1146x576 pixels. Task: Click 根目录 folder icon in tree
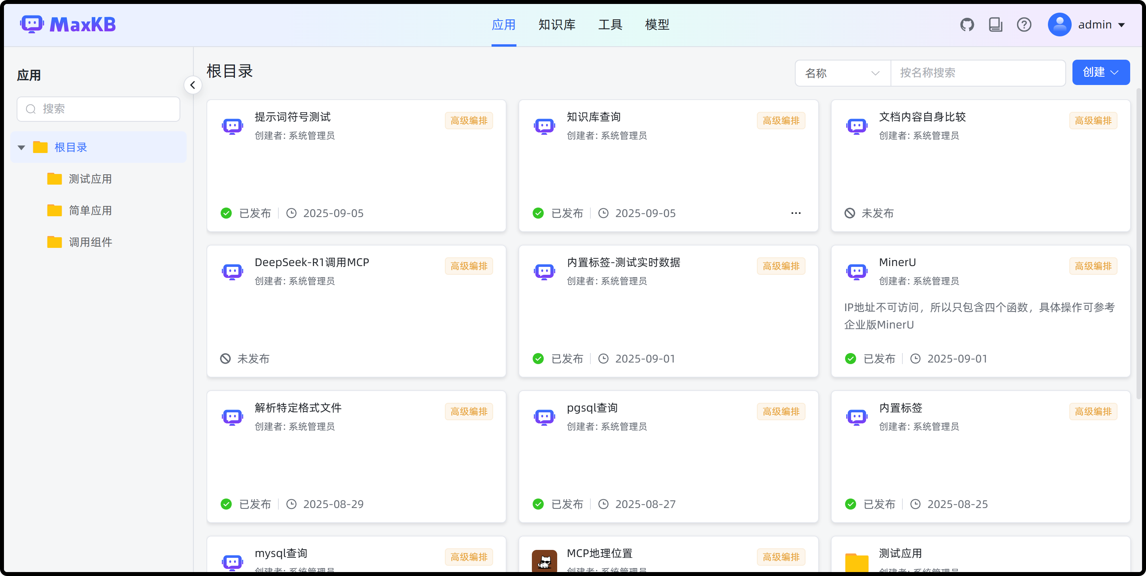click(x=40, y=147)
